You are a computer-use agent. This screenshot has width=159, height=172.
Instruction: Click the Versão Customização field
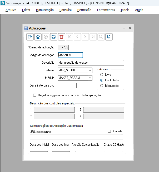point(86,149)
